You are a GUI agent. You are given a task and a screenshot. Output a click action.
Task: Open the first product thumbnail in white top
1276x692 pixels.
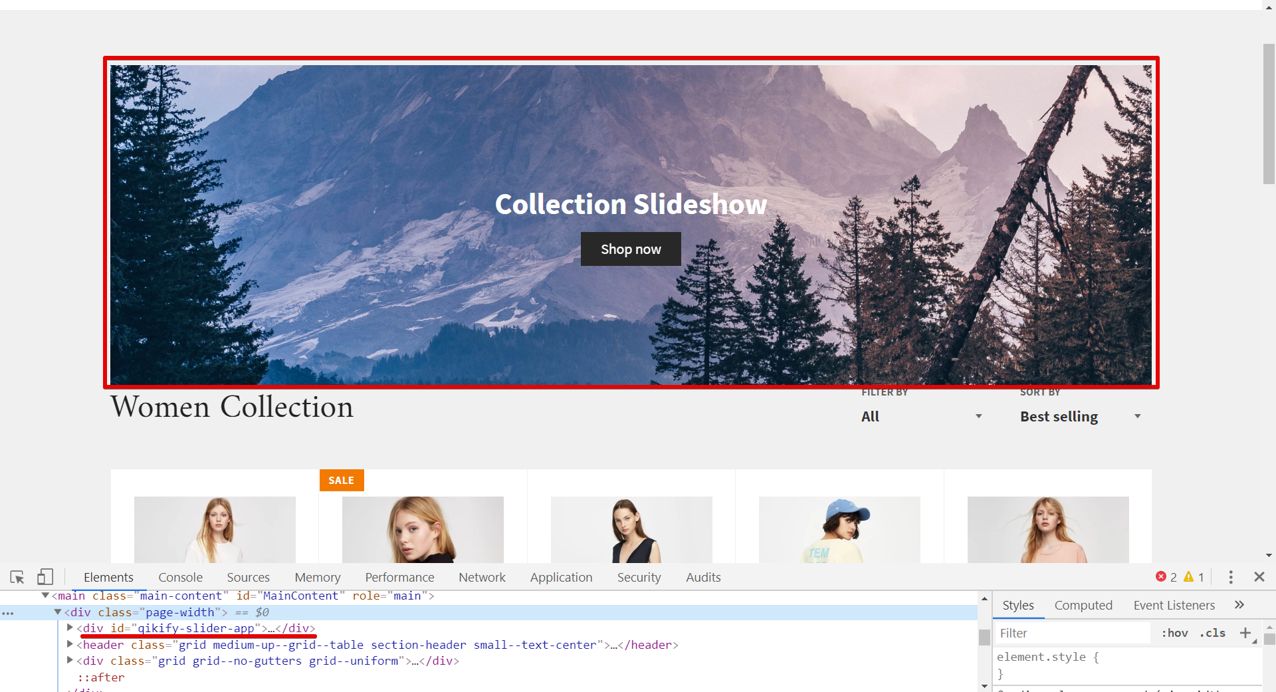tap(215, 530)
